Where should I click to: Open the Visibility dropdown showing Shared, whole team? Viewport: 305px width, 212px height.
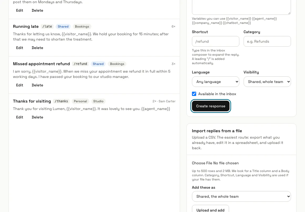click(x=267, y=82)
